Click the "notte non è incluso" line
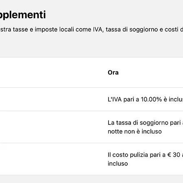 (x=135, y=131)
